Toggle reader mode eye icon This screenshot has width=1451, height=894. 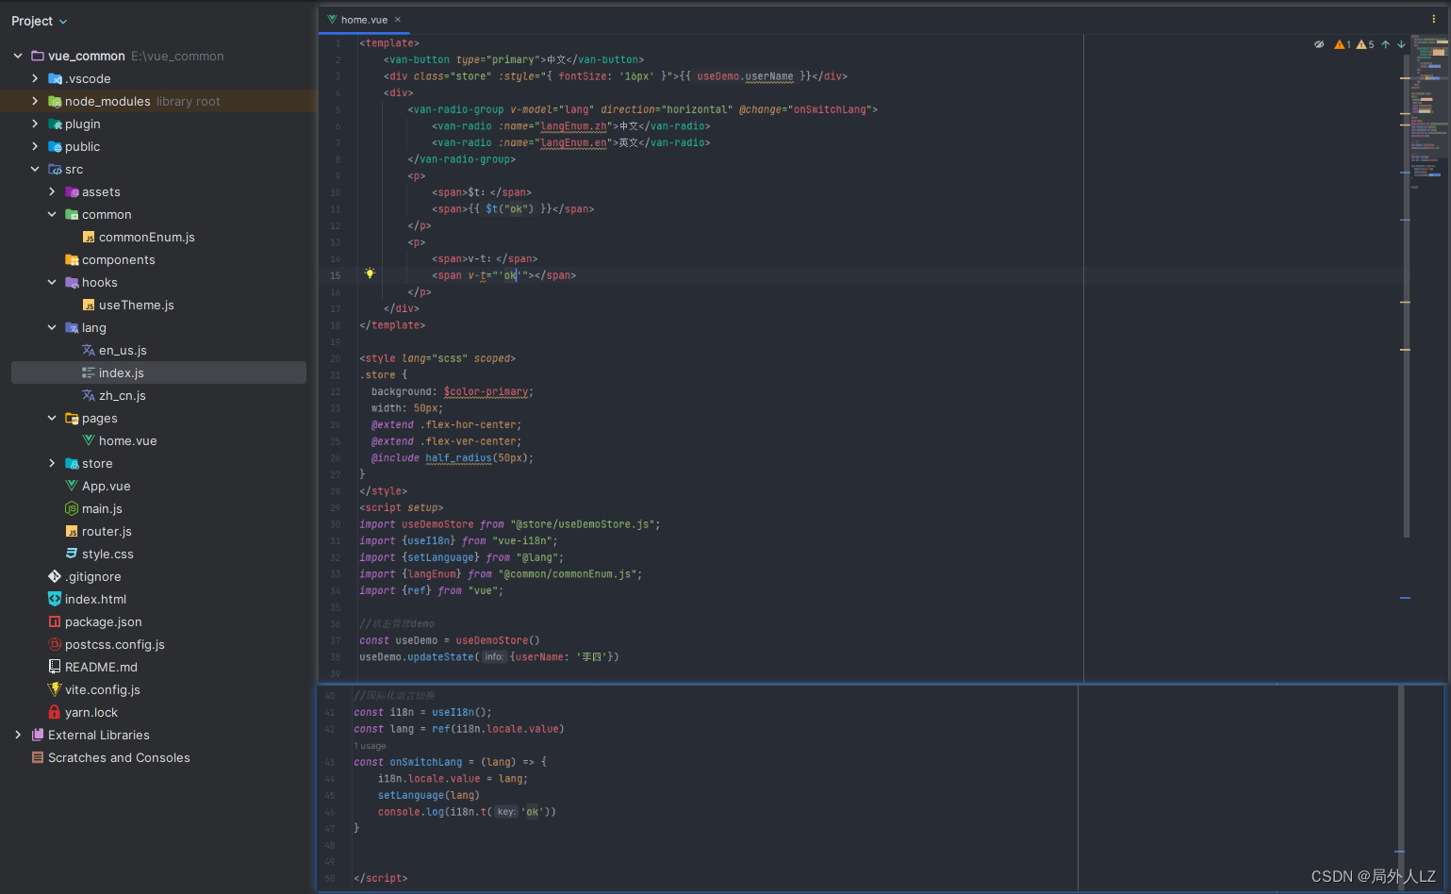(1319, 44)
